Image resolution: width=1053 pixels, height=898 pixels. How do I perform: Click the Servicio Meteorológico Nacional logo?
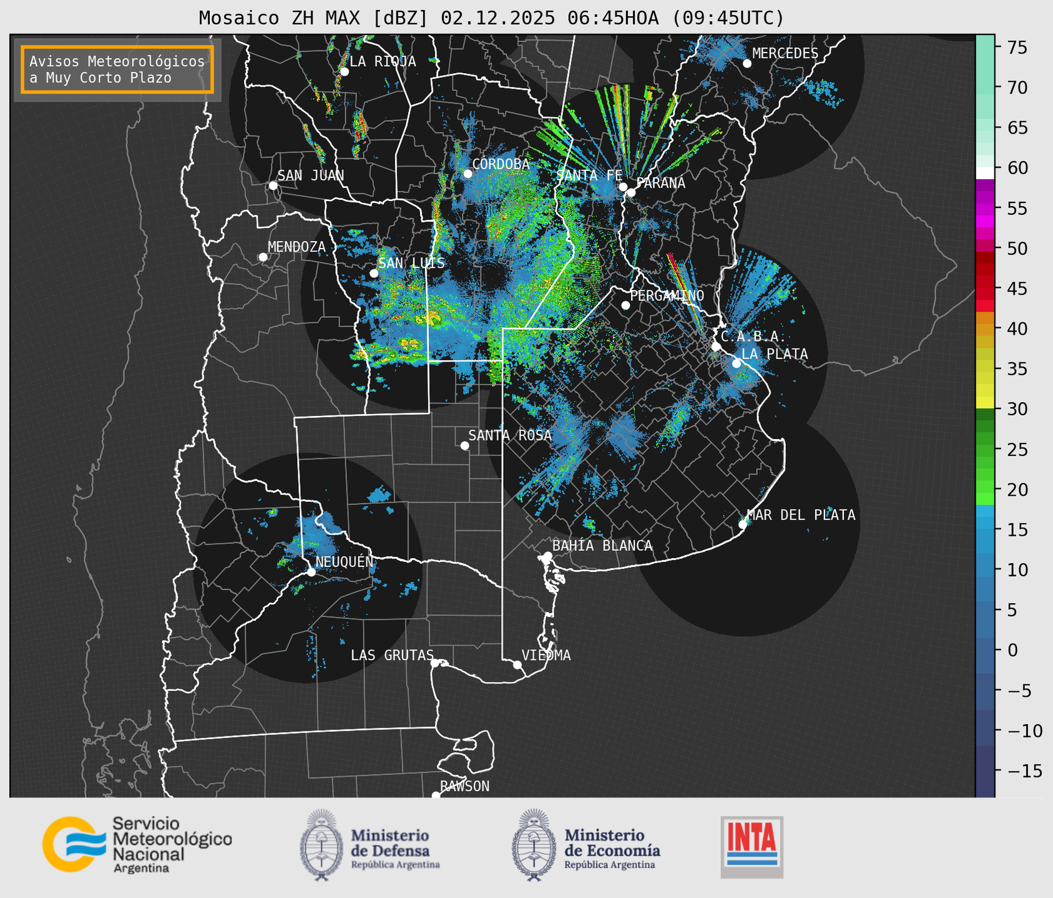click(137, 844)
